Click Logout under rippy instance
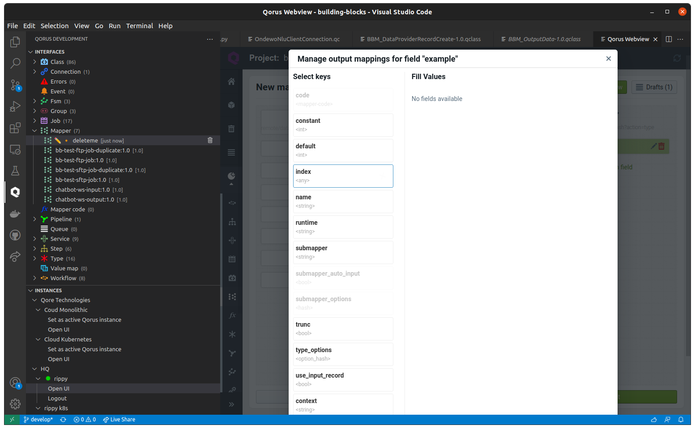695x429 pixels. (x=57, y=398)
